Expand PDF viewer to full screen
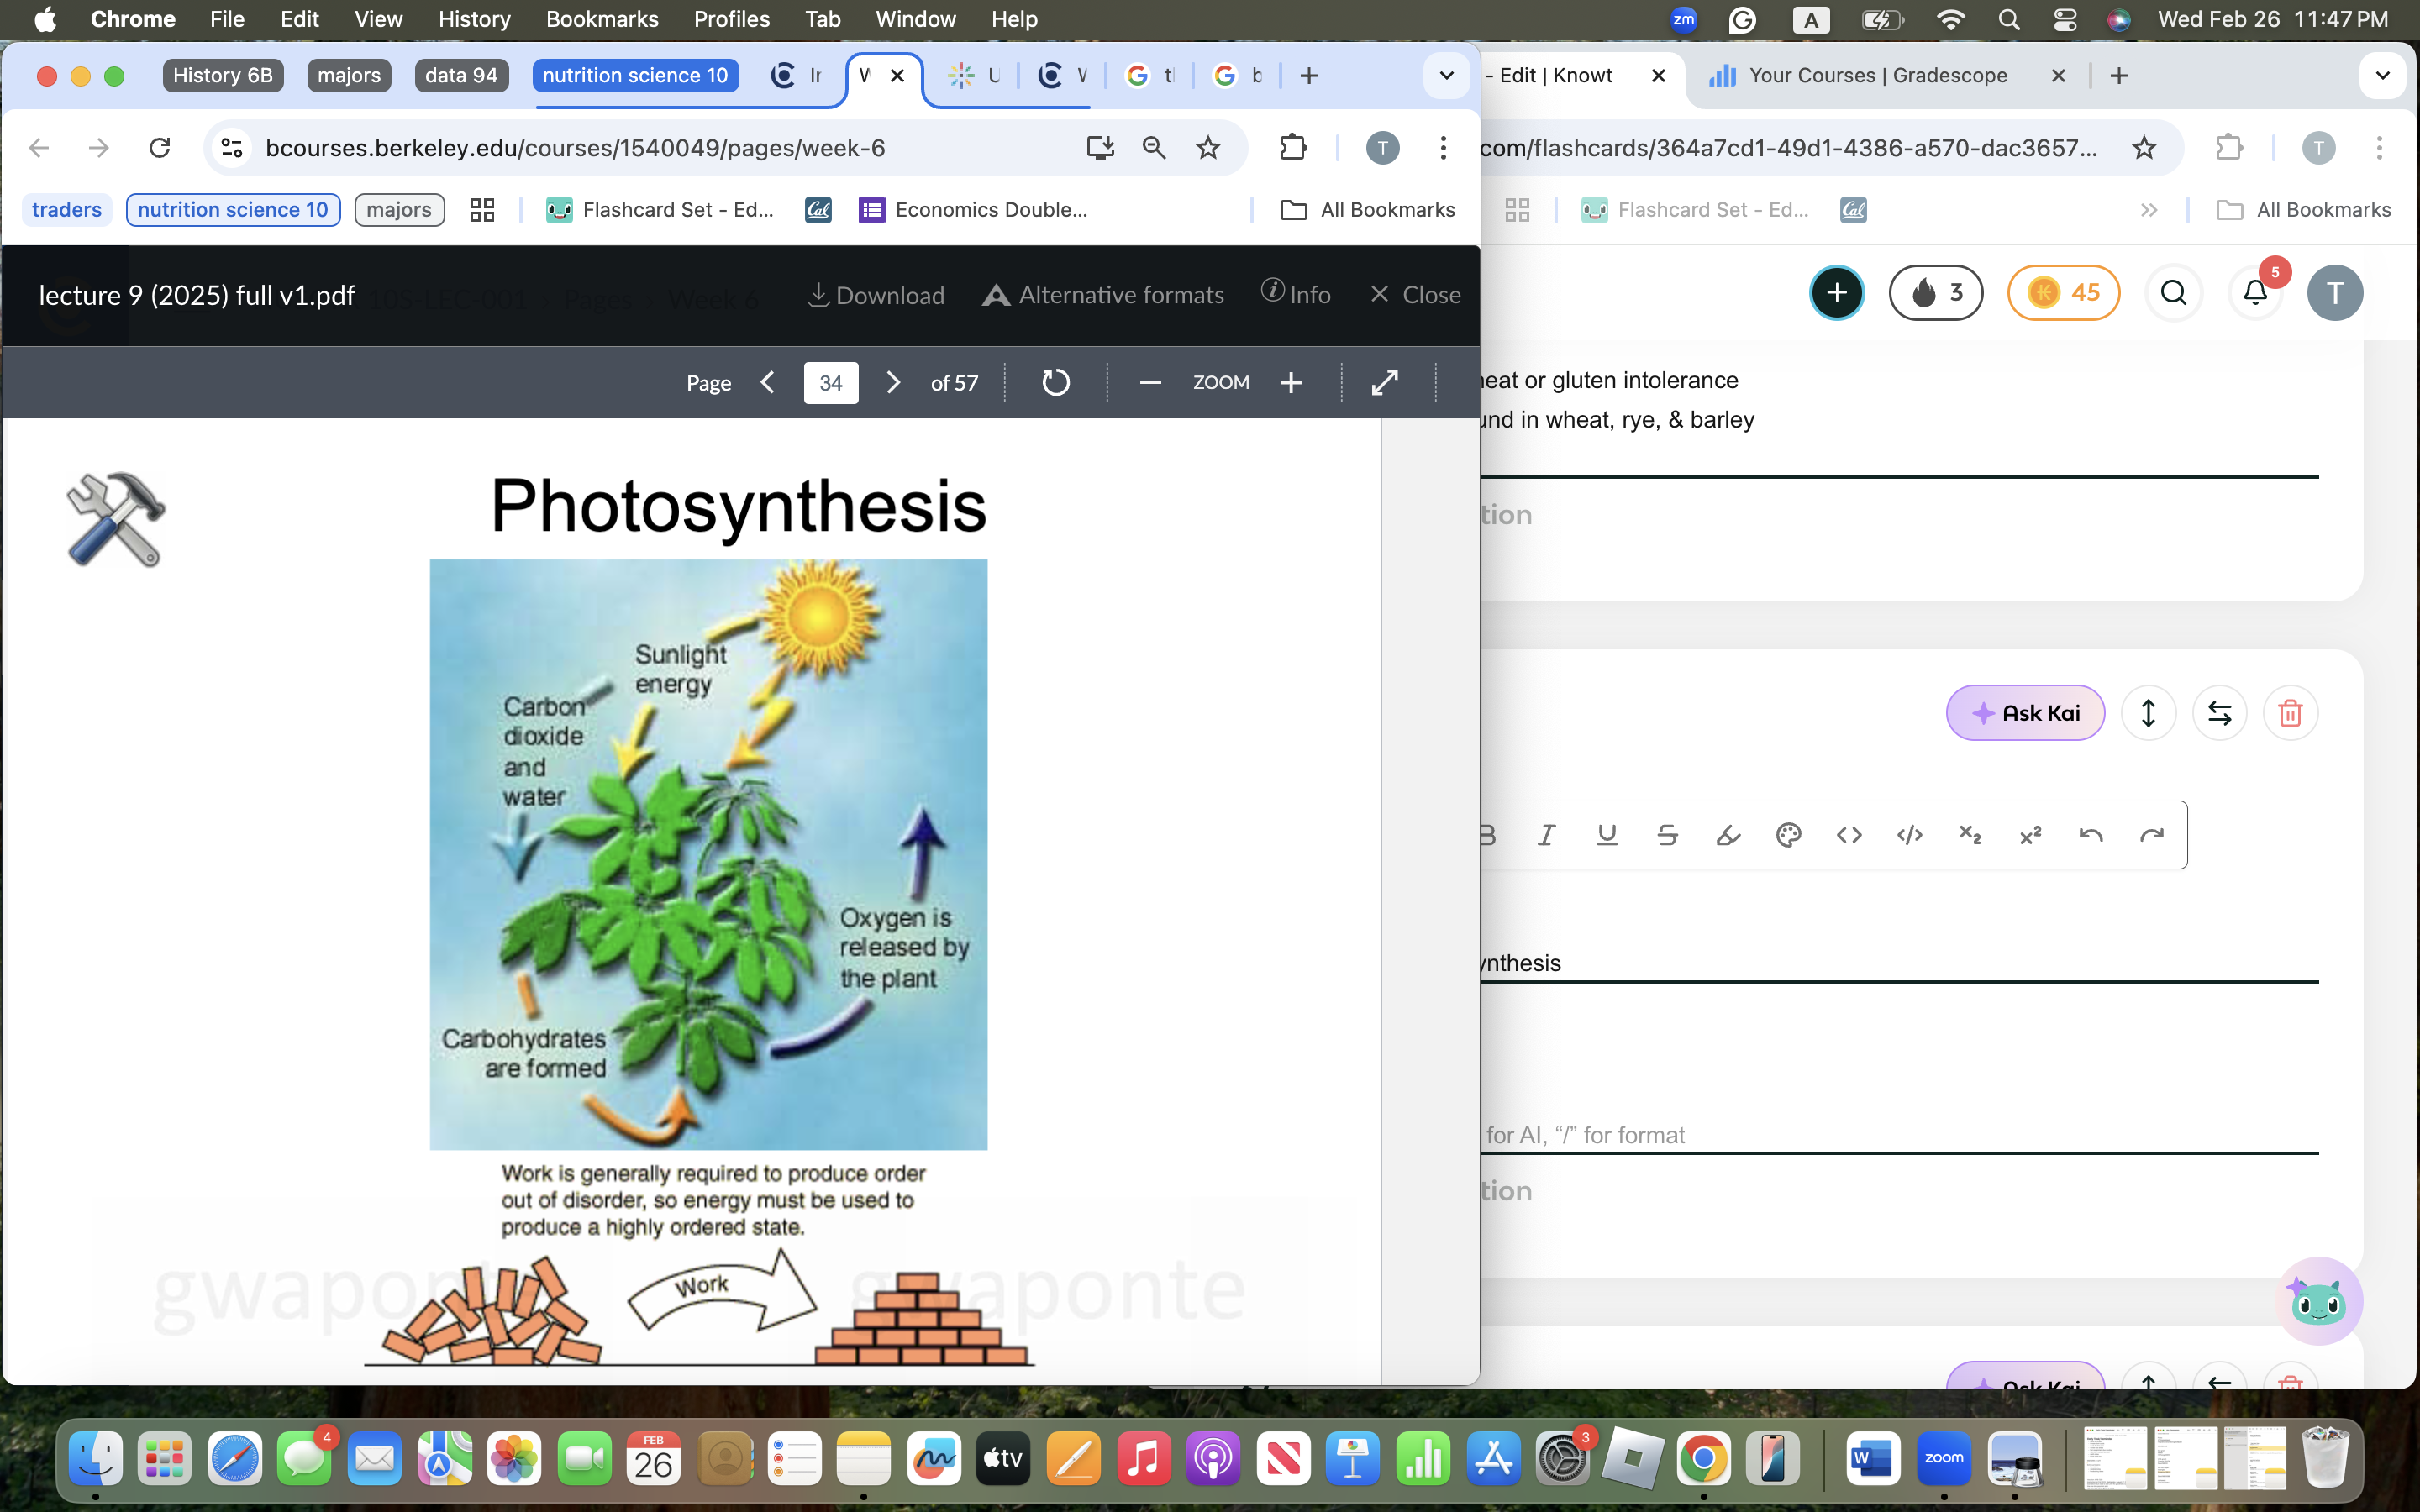The width and height of the screenshot is (2420, 1512). 1385,383
